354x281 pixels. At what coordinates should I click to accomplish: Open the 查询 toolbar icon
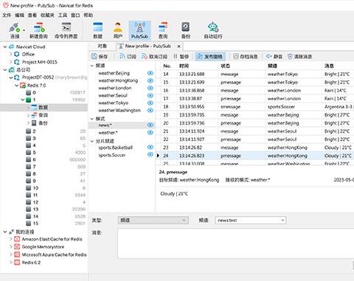coord(163,30)
